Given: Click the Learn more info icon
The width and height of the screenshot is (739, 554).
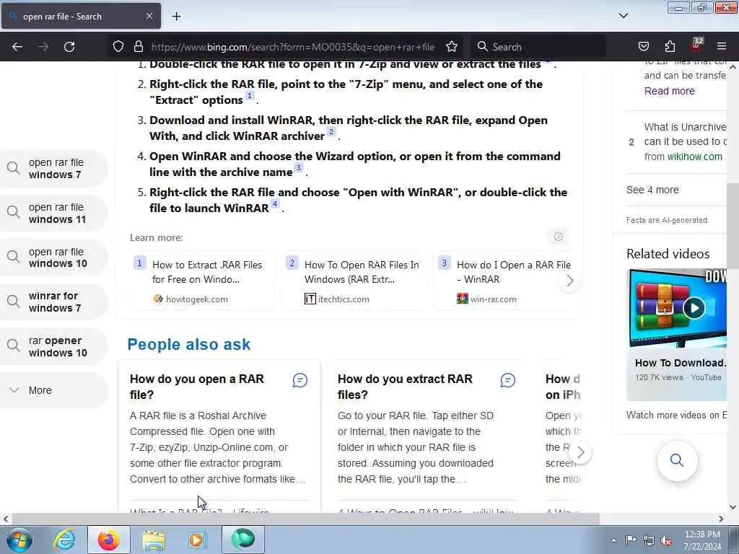Looking at the screenshot, I should pyautogui.click(x=558, y=237).
